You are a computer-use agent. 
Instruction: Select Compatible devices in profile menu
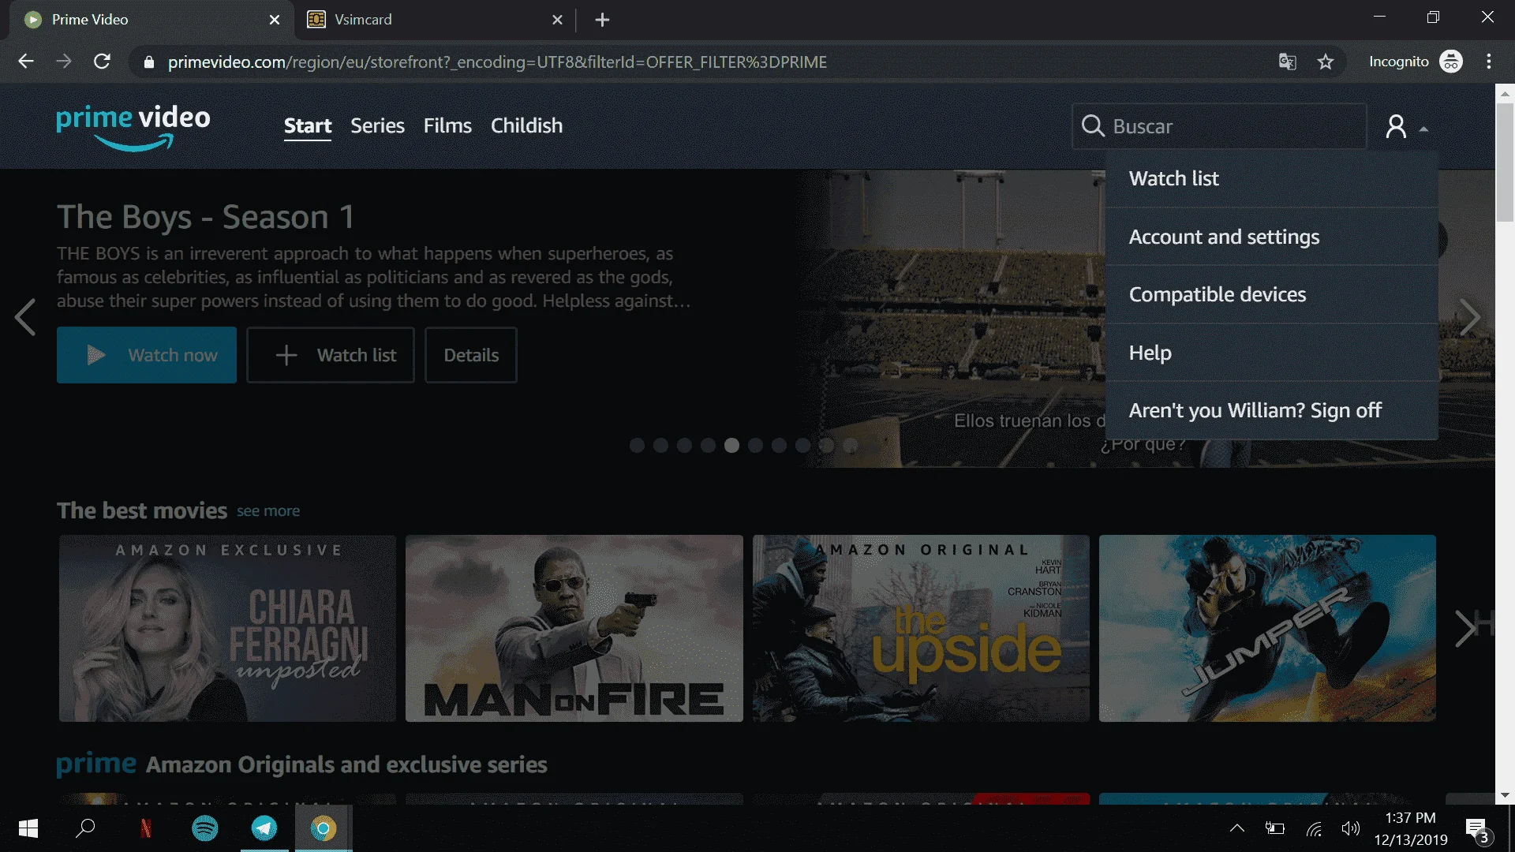click(1271, 294)
